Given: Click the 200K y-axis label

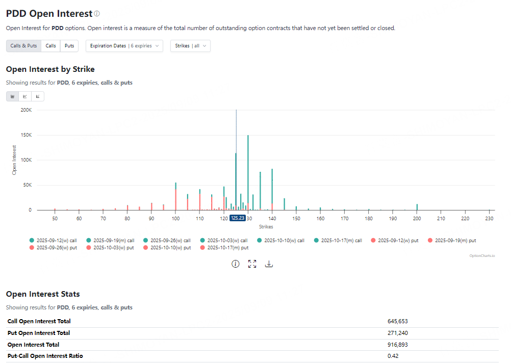Looking at the screenshot, I should (x=26, y=110).
